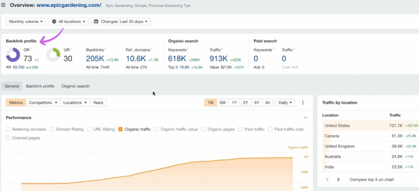
Task: Open the hamburger menu icon
Action: [4, 5]
